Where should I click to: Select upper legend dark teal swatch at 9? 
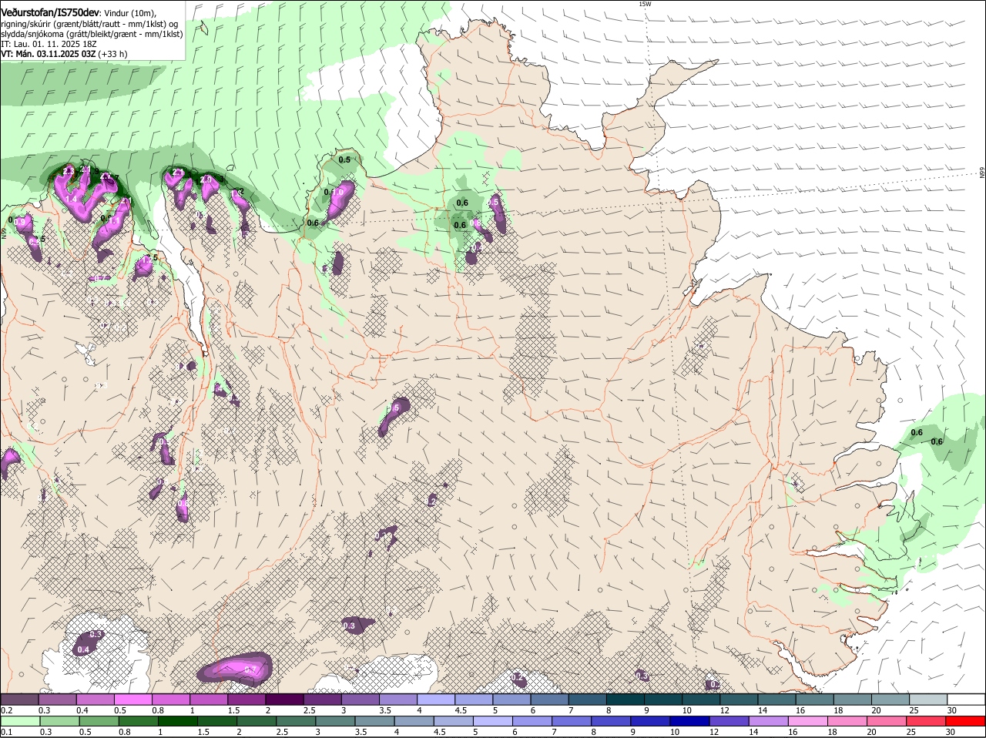point(662,699)
